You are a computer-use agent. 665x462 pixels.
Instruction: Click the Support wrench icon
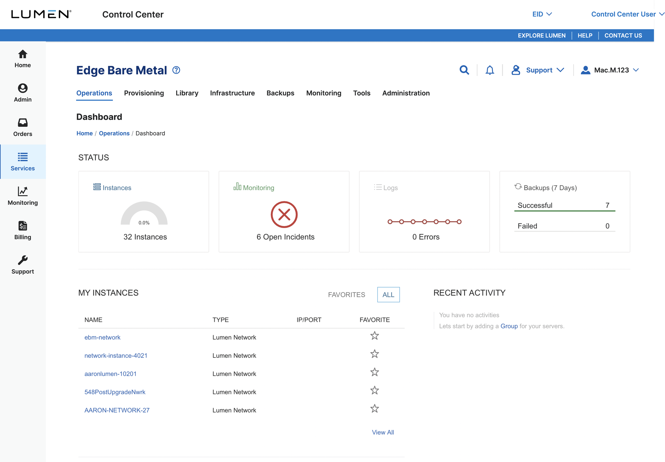[23, 260]
